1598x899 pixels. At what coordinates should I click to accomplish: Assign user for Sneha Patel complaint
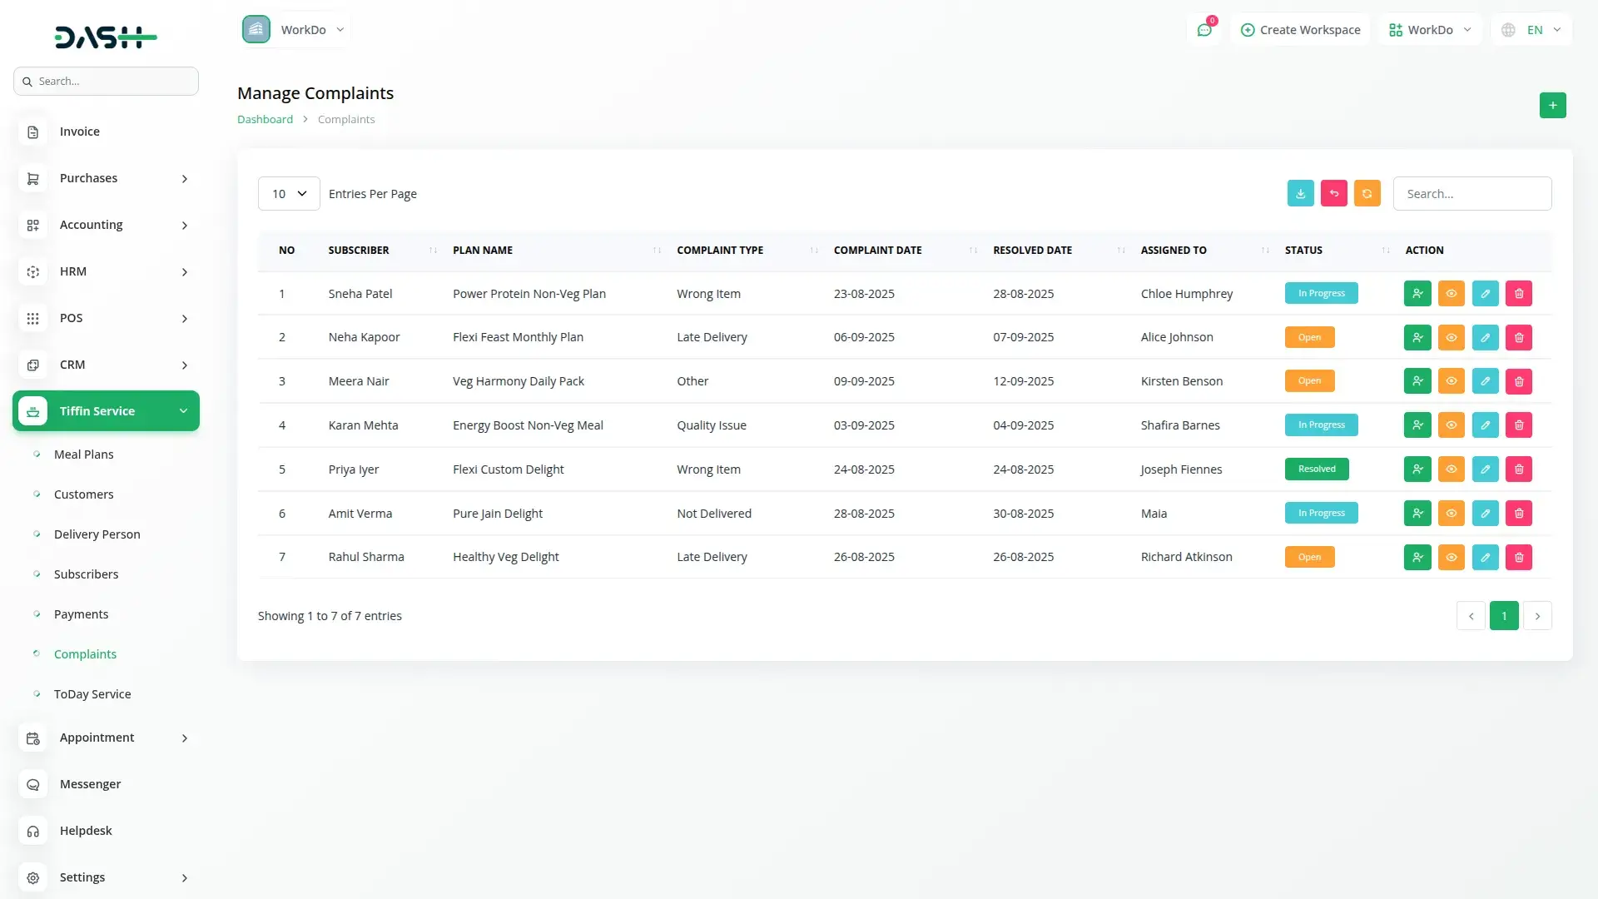pos(1417,293)
